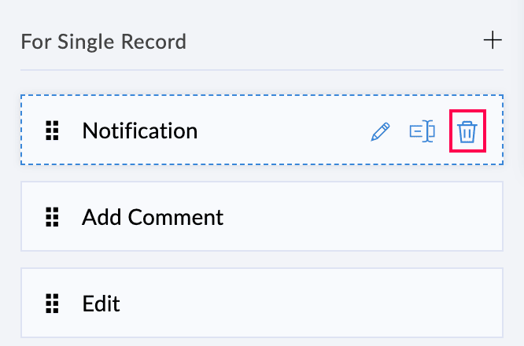Select the Edit list item

pyautogui.click(x=261, y=303)
